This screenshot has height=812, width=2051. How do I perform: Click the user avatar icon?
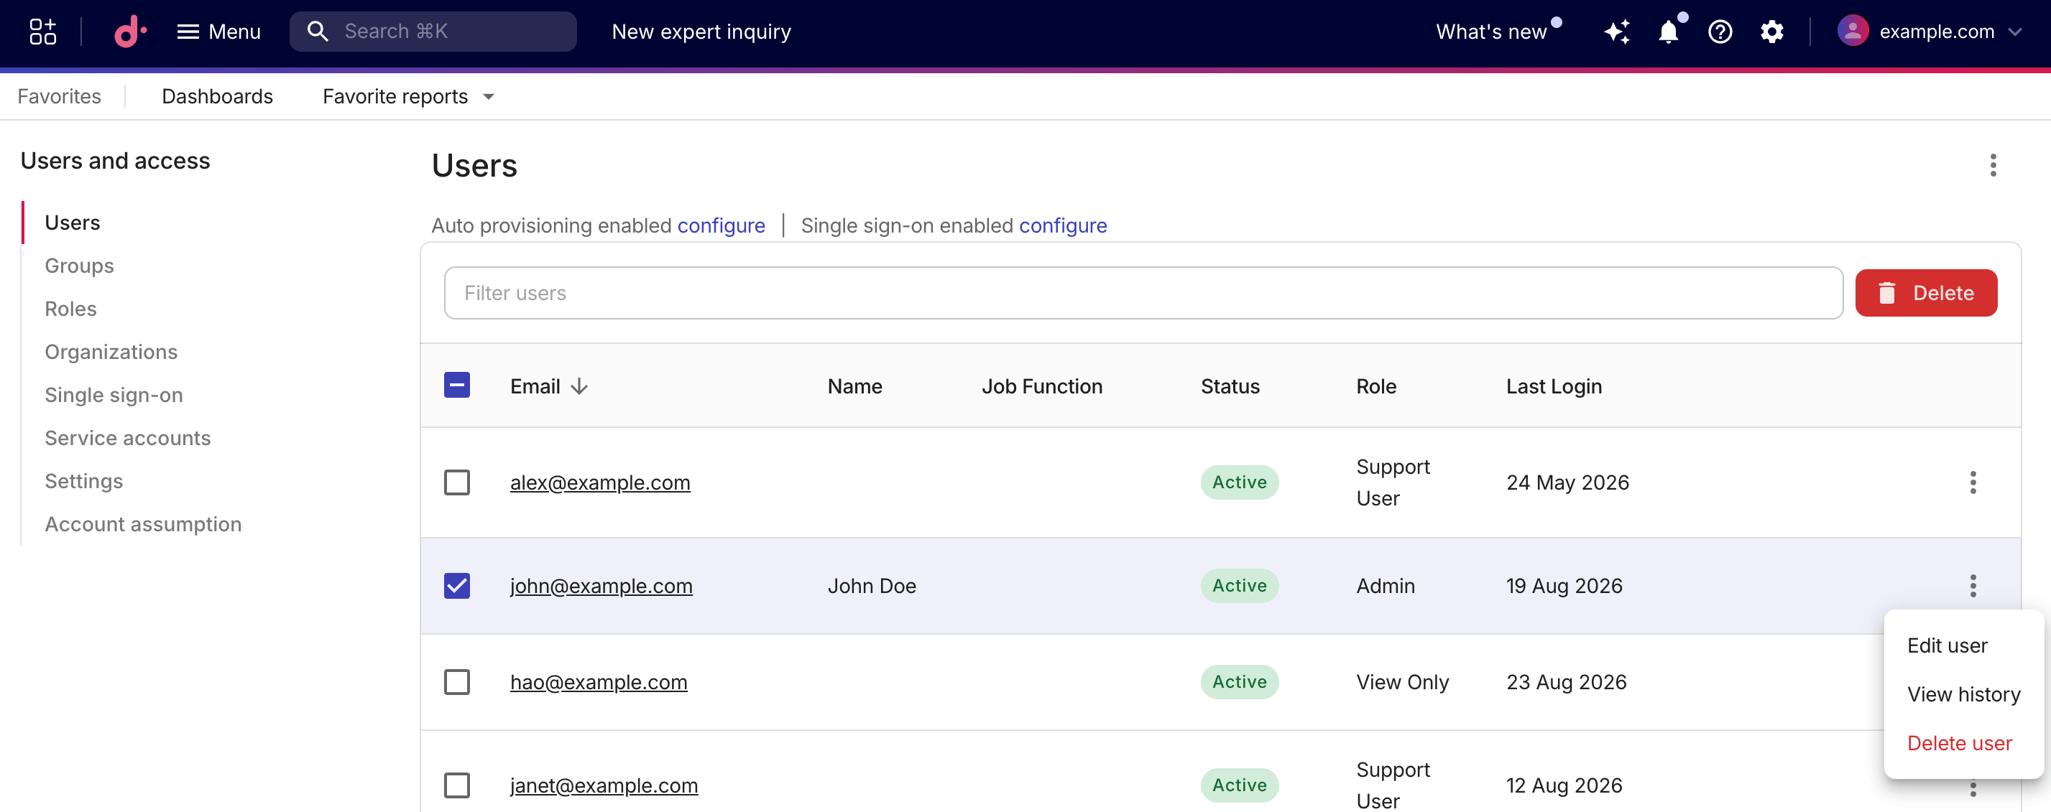(1853, 32)
